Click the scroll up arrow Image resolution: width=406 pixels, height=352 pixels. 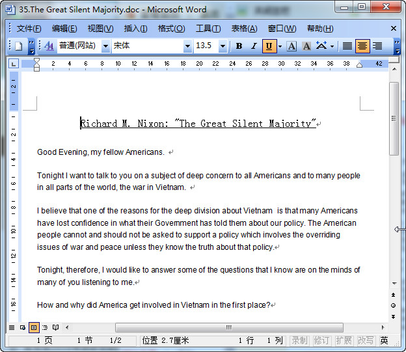pos(394,69)
